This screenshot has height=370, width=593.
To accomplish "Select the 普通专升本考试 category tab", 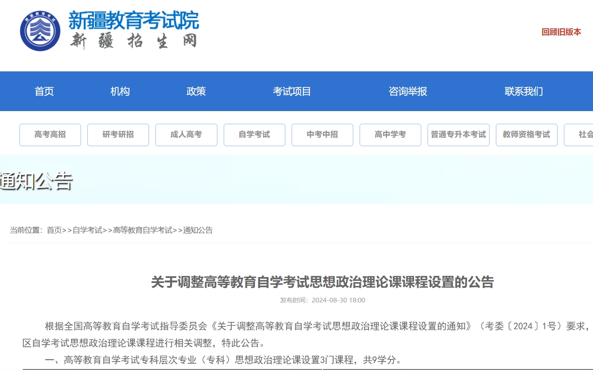I will (458, 135).
